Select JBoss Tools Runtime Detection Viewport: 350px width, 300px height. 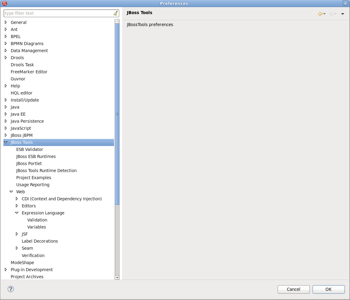tap(46, 171)
